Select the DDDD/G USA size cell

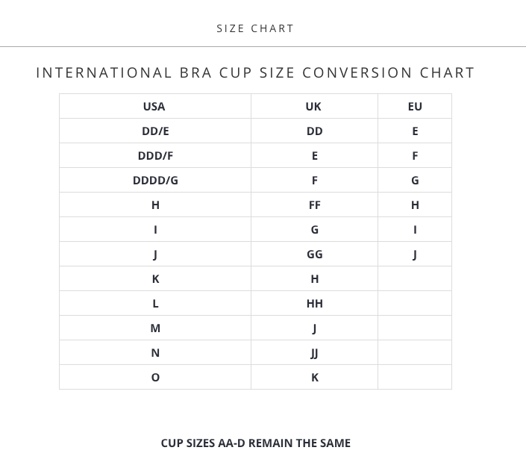pyautogui.click(x=155, y=180)
